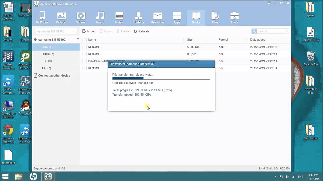Open the apkupdate file on desktop

pos(8,157)
